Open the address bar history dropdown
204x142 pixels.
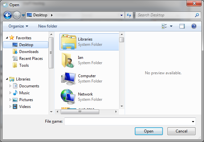(121, 15)
